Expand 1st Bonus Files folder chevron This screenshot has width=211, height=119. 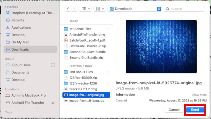108,29
